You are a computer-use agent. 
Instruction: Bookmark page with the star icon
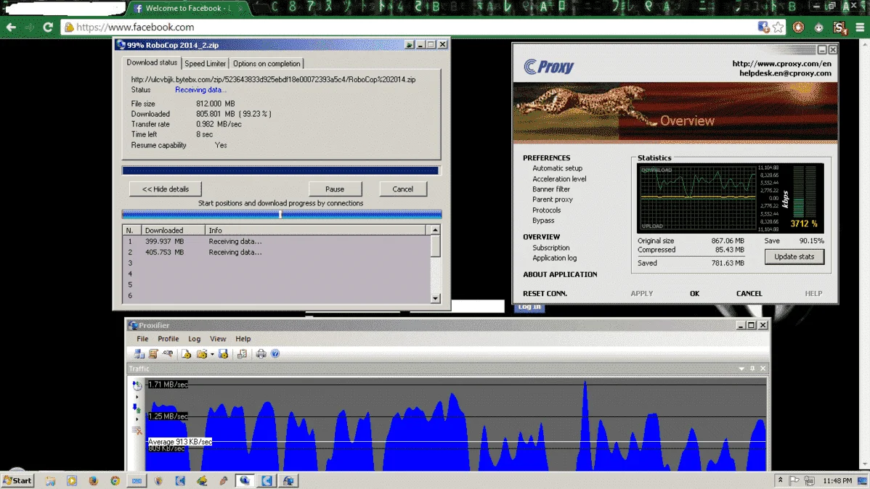tap(778, 27)
